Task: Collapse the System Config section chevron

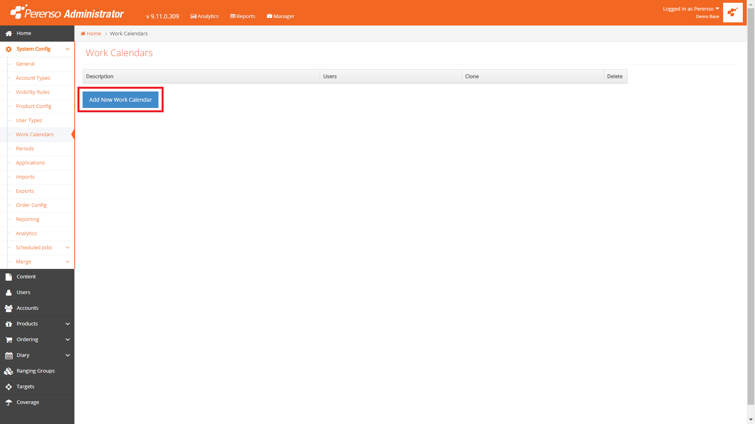Action: [67, 49]
